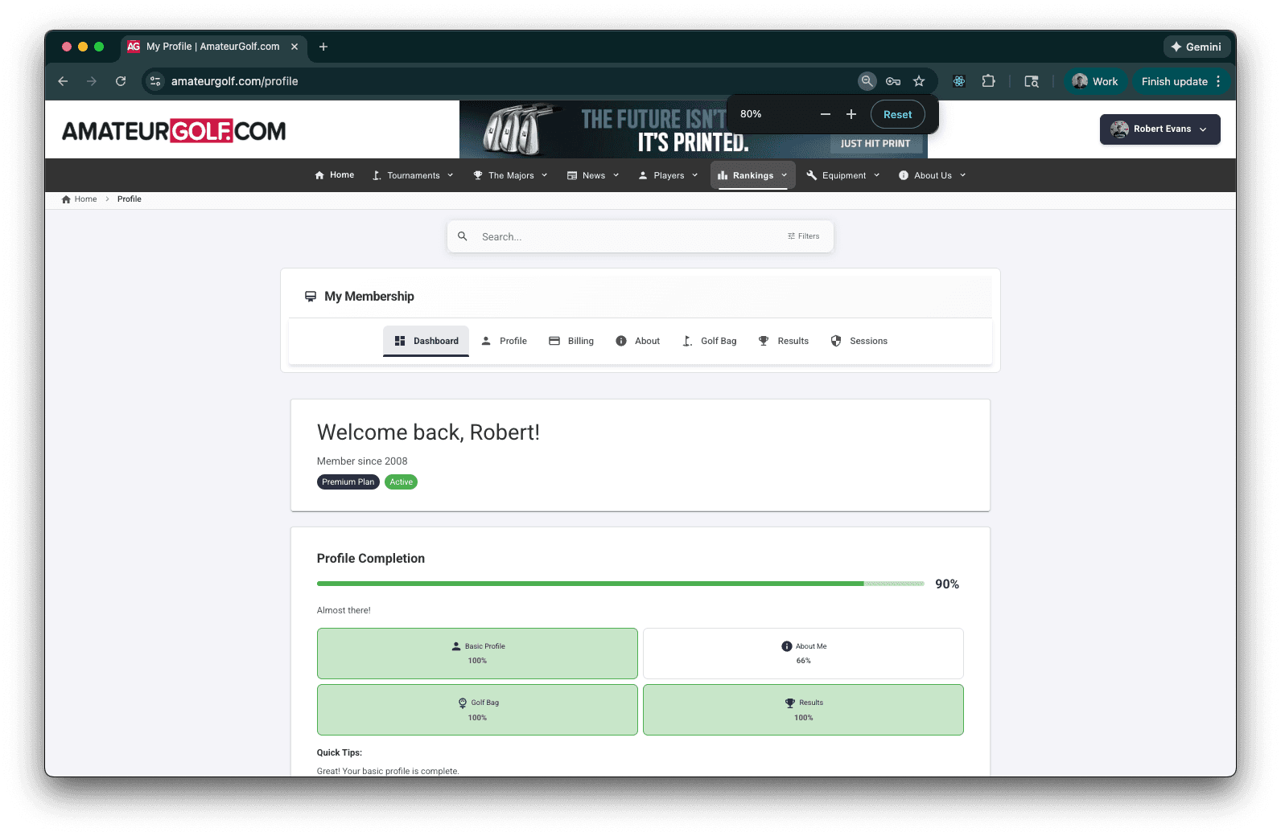Screen dimensions: 1281x836
Task: Click the search magnifier icon in search box
Action: [463, 236]
